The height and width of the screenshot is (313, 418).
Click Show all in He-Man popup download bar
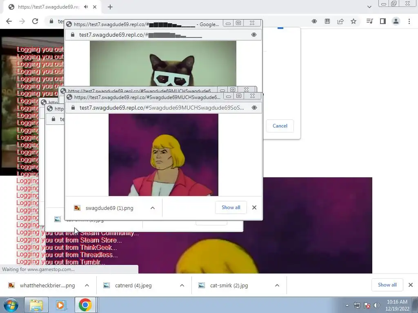click(231, 207)
